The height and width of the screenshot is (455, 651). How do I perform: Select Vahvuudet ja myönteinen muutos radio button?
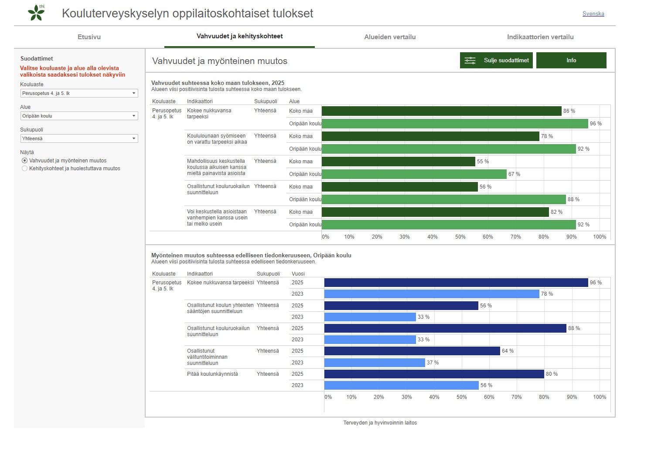tap(25, 161)
